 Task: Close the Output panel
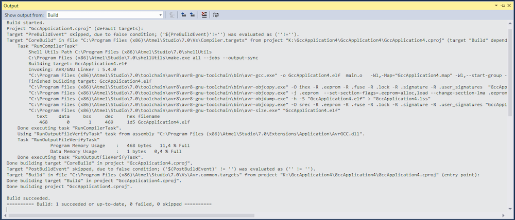click(509, 6)
